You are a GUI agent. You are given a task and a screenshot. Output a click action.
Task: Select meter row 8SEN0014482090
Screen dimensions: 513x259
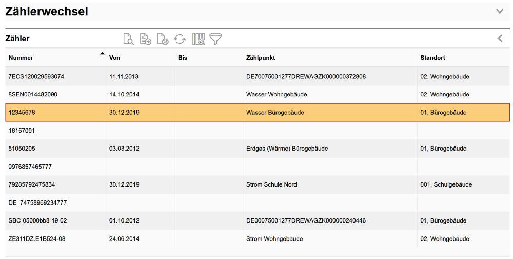click(33, 95)
